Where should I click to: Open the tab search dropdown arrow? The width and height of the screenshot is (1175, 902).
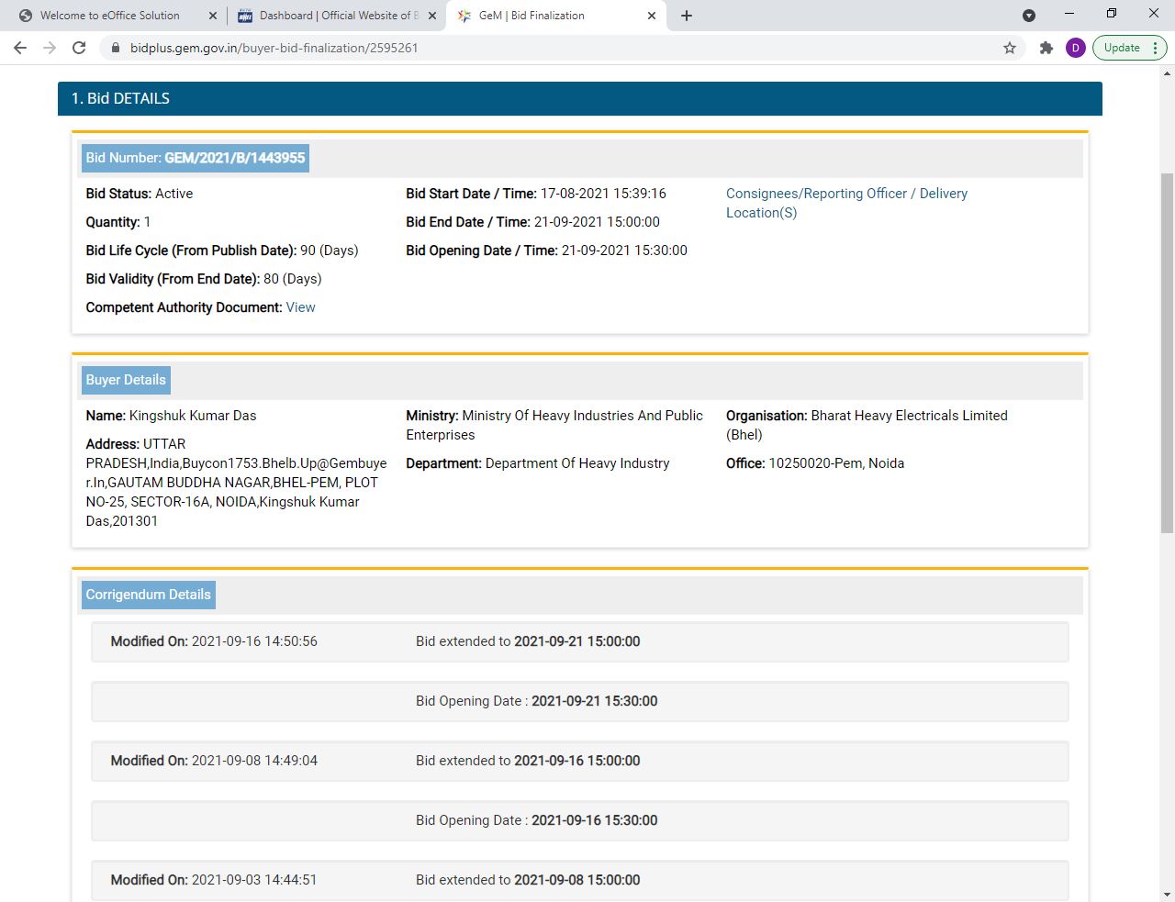point(1029,16)
